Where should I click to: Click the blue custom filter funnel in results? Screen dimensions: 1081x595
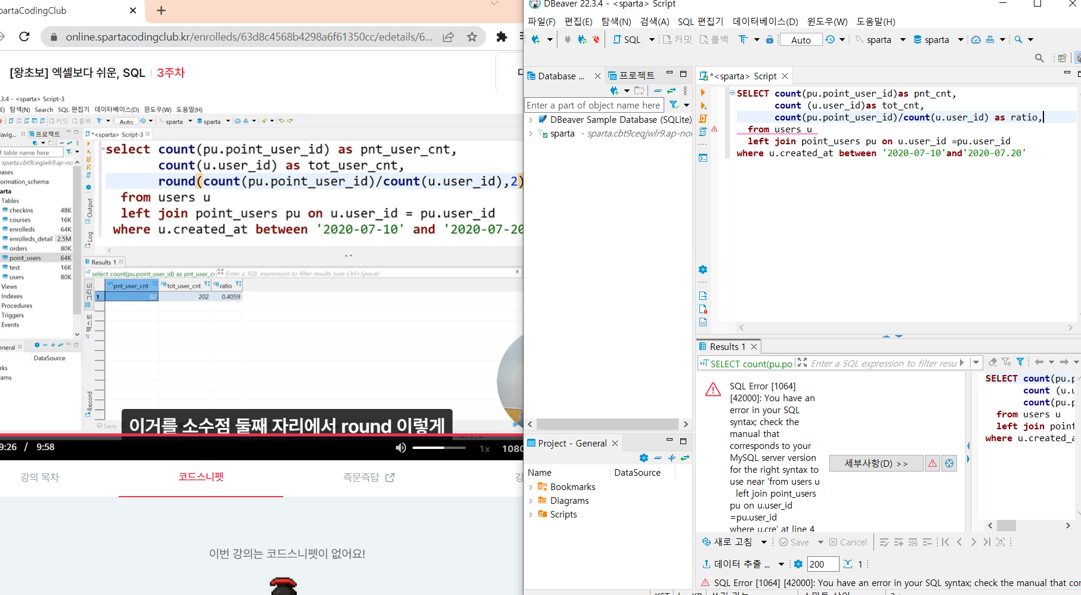[1020, 362]
